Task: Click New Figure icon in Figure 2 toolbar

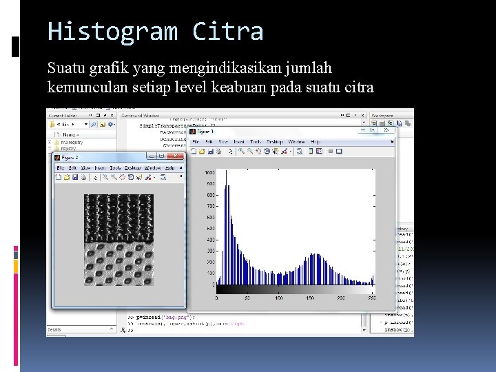Action: [58, 178]
